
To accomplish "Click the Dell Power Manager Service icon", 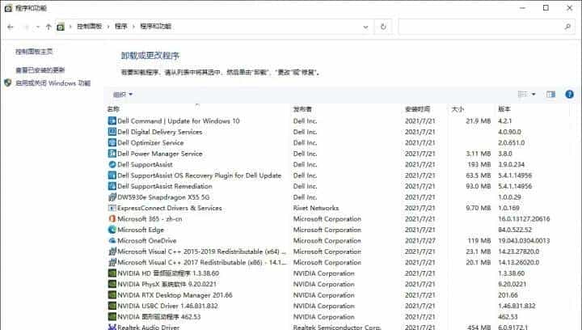I will 112,154.
